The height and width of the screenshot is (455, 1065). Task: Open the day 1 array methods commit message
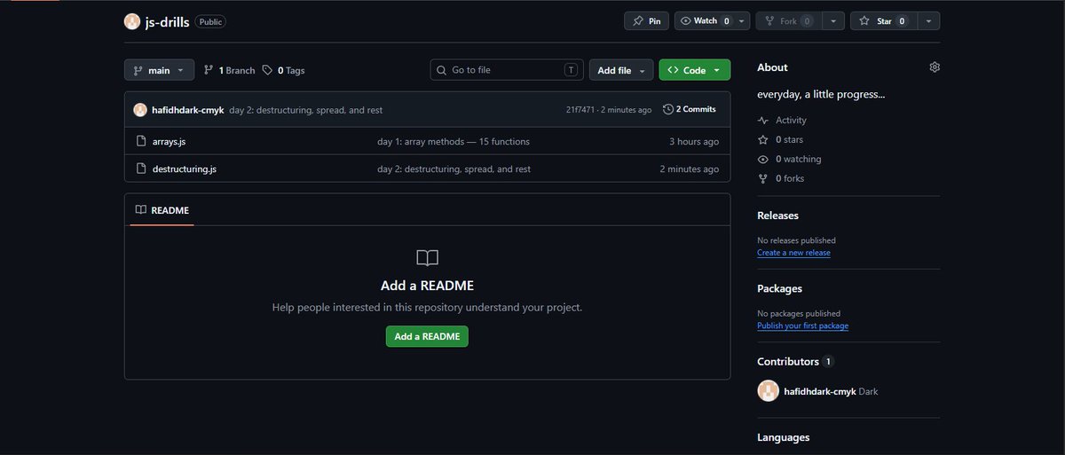[454, 142]
